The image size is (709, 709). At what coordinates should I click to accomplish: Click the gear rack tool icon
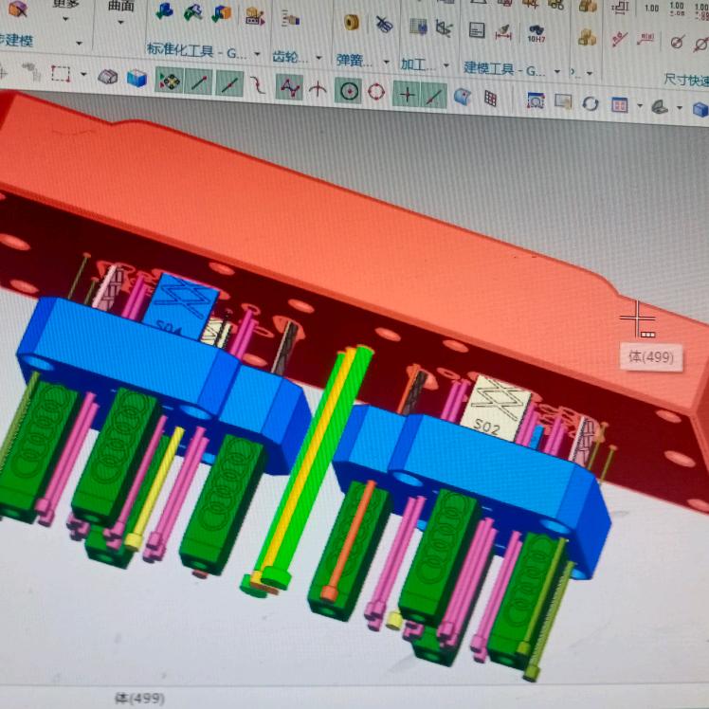pos(290,19)
